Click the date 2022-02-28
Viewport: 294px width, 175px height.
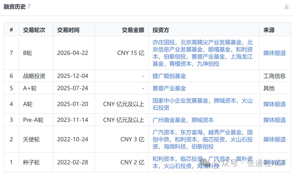[x=73, y=162]
